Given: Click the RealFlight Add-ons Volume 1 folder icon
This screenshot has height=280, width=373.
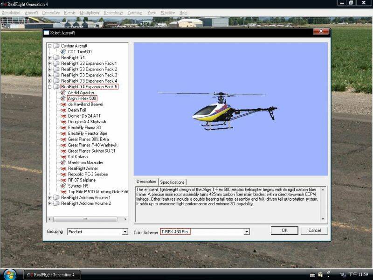Looking at the screenshot, I should 56,197.
